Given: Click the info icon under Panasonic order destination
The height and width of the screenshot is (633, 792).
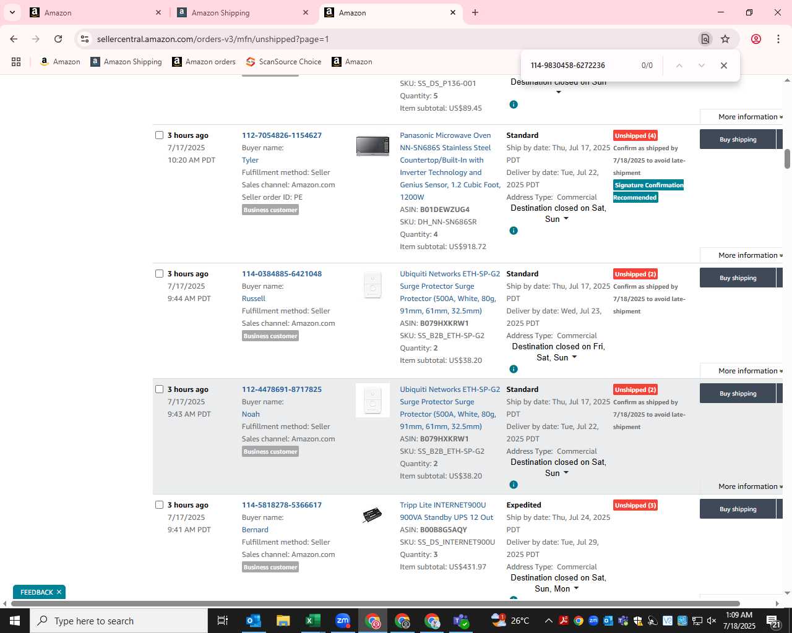Looking at the screenshot, I should [x=514, y=231].
